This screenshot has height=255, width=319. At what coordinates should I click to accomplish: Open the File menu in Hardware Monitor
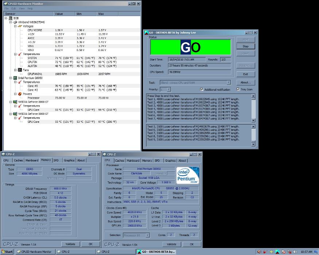click(7, 8)
